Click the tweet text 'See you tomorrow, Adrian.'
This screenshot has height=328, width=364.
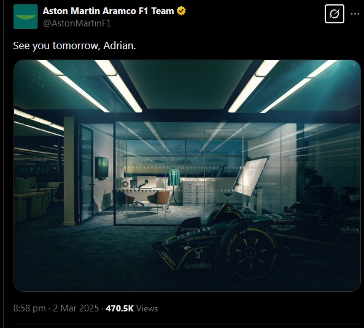(74, 45)
